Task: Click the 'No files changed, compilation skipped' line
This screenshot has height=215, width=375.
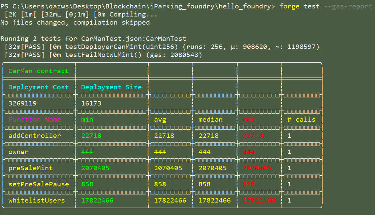Action: (x=75, y=23)
